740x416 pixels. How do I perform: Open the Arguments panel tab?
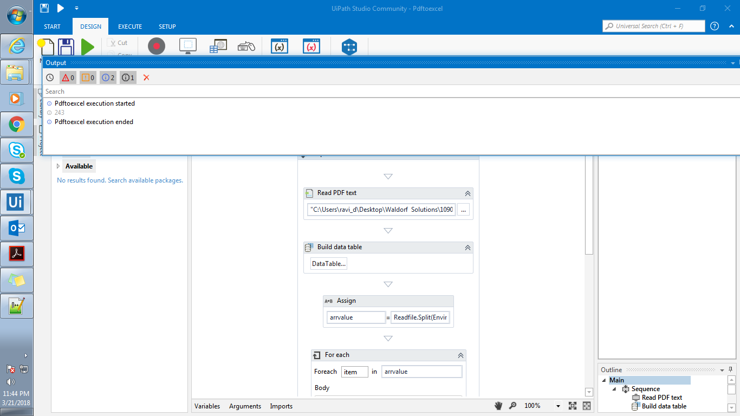pyautogui.click(x=245, y=406)
